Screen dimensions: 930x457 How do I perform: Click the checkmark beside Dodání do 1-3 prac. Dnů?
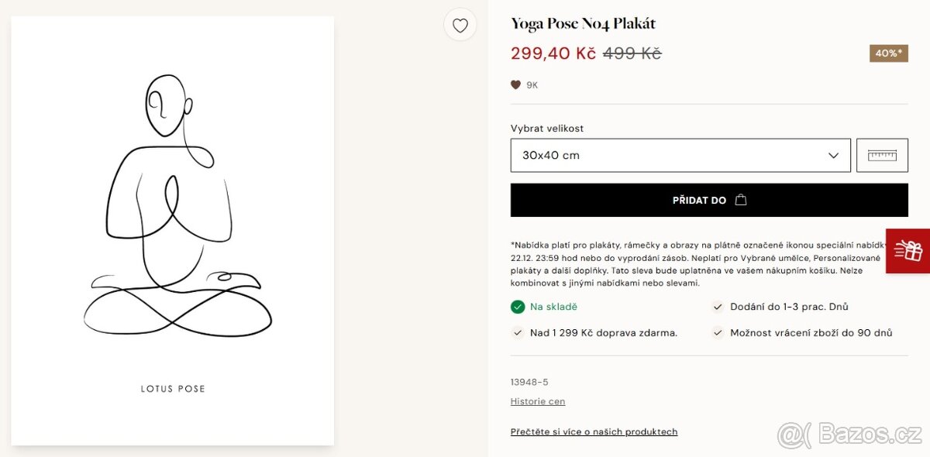coord(718,307)
